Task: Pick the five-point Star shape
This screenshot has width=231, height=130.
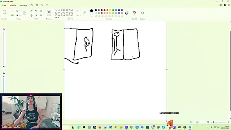Action: (x=62, y=15)
